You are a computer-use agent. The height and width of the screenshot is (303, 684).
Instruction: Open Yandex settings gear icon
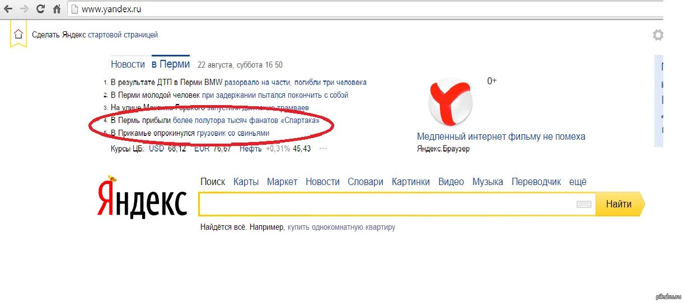pyautogui.click(x=658, y=35)
